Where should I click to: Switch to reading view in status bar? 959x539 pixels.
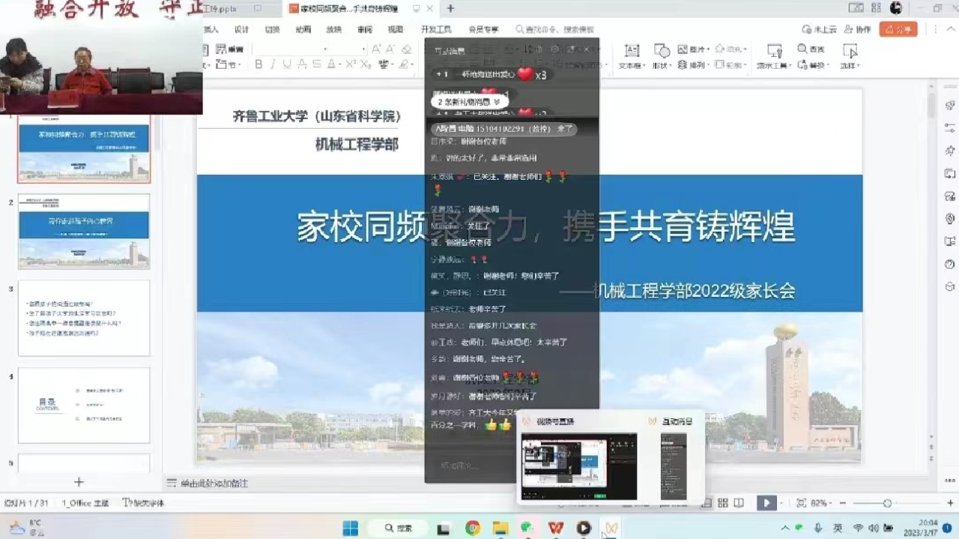tap(739, 503)
